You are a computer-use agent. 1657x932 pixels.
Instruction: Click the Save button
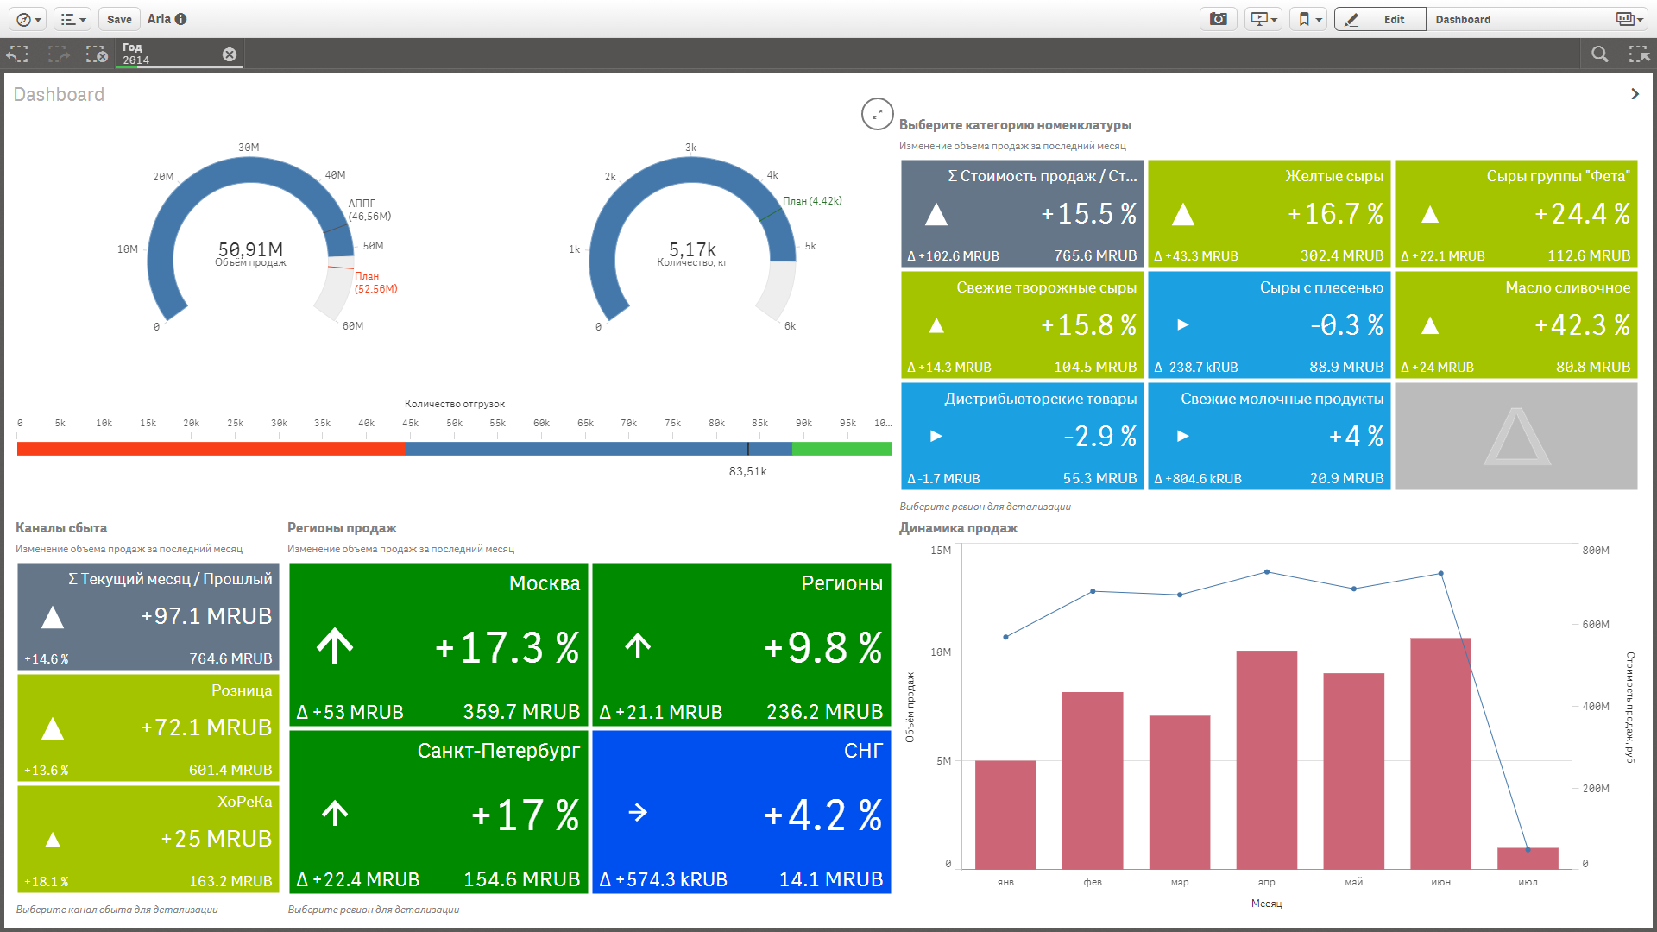coord(119,19)
